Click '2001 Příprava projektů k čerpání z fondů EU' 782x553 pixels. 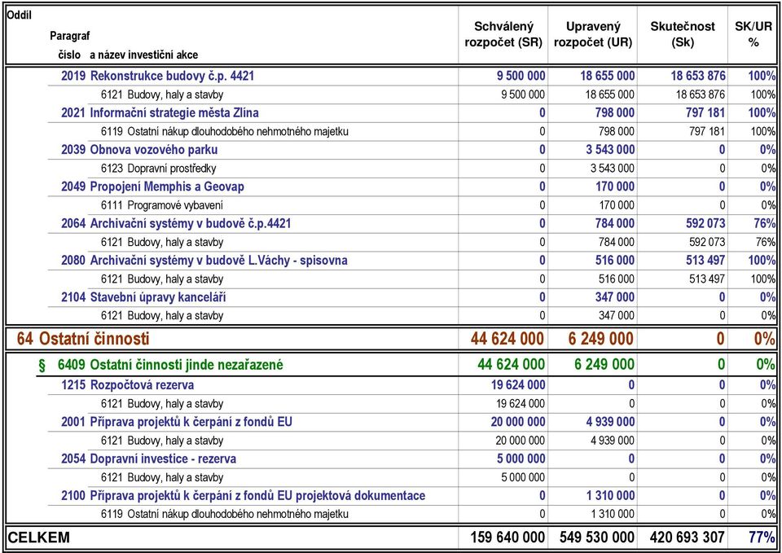[177, 422]
